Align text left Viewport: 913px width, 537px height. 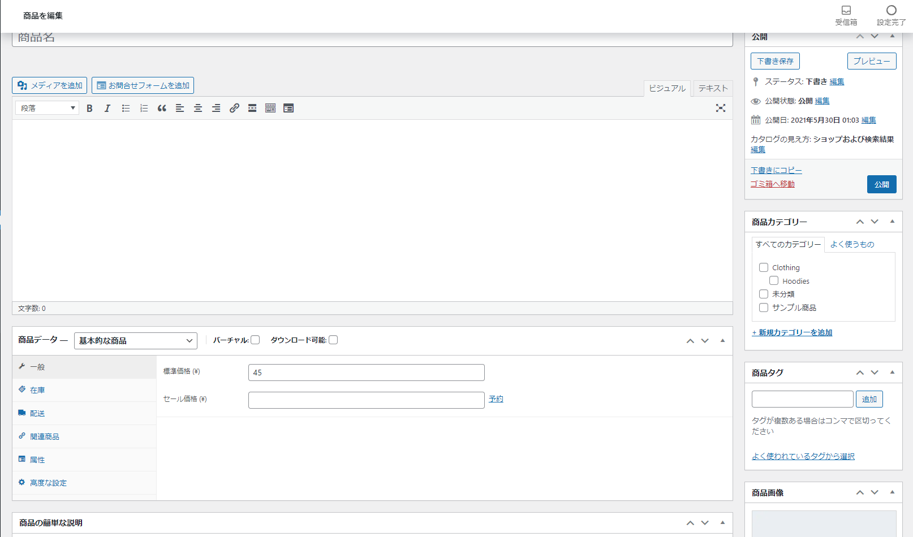(x=180, y=108)
